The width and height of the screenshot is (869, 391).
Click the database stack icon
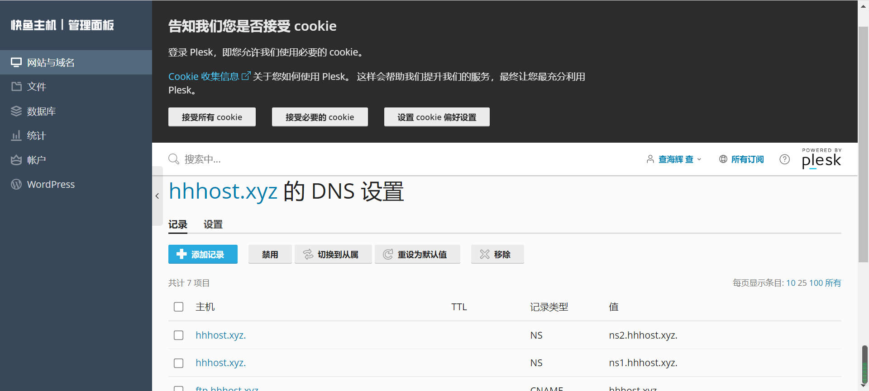pos(16,111)
